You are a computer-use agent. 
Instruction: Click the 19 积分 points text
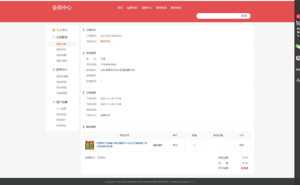101,158
